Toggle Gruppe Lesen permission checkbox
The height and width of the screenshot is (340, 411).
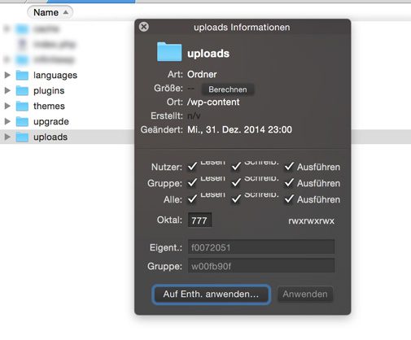[192, 183]
